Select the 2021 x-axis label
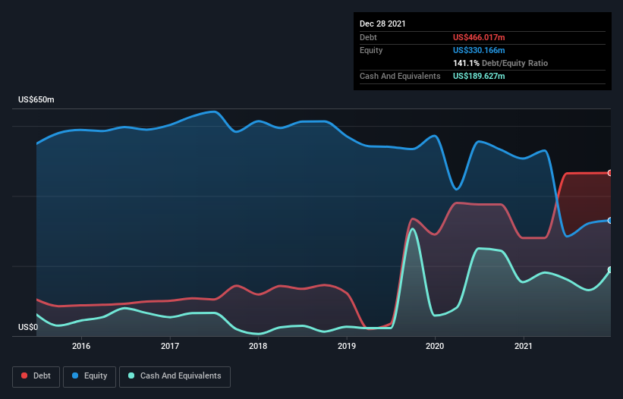623x399 pixels. (524, 346)
